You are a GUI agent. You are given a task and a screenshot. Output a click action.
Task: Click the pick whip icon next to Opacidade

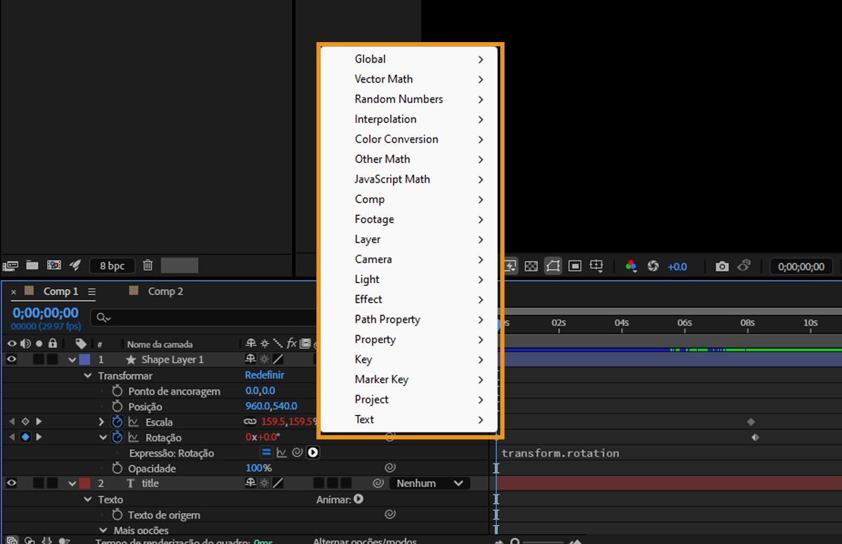(x=391, y=467)
